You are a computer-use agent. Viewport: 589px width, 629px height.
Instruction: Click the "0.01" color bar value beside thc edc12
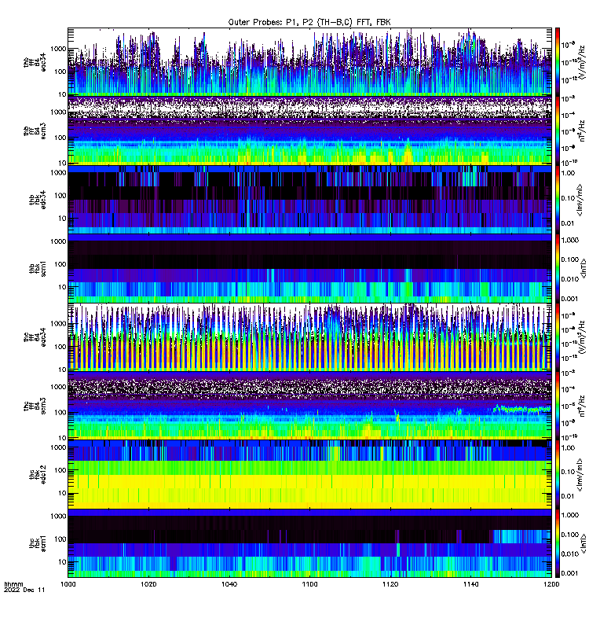pos(568,496)
